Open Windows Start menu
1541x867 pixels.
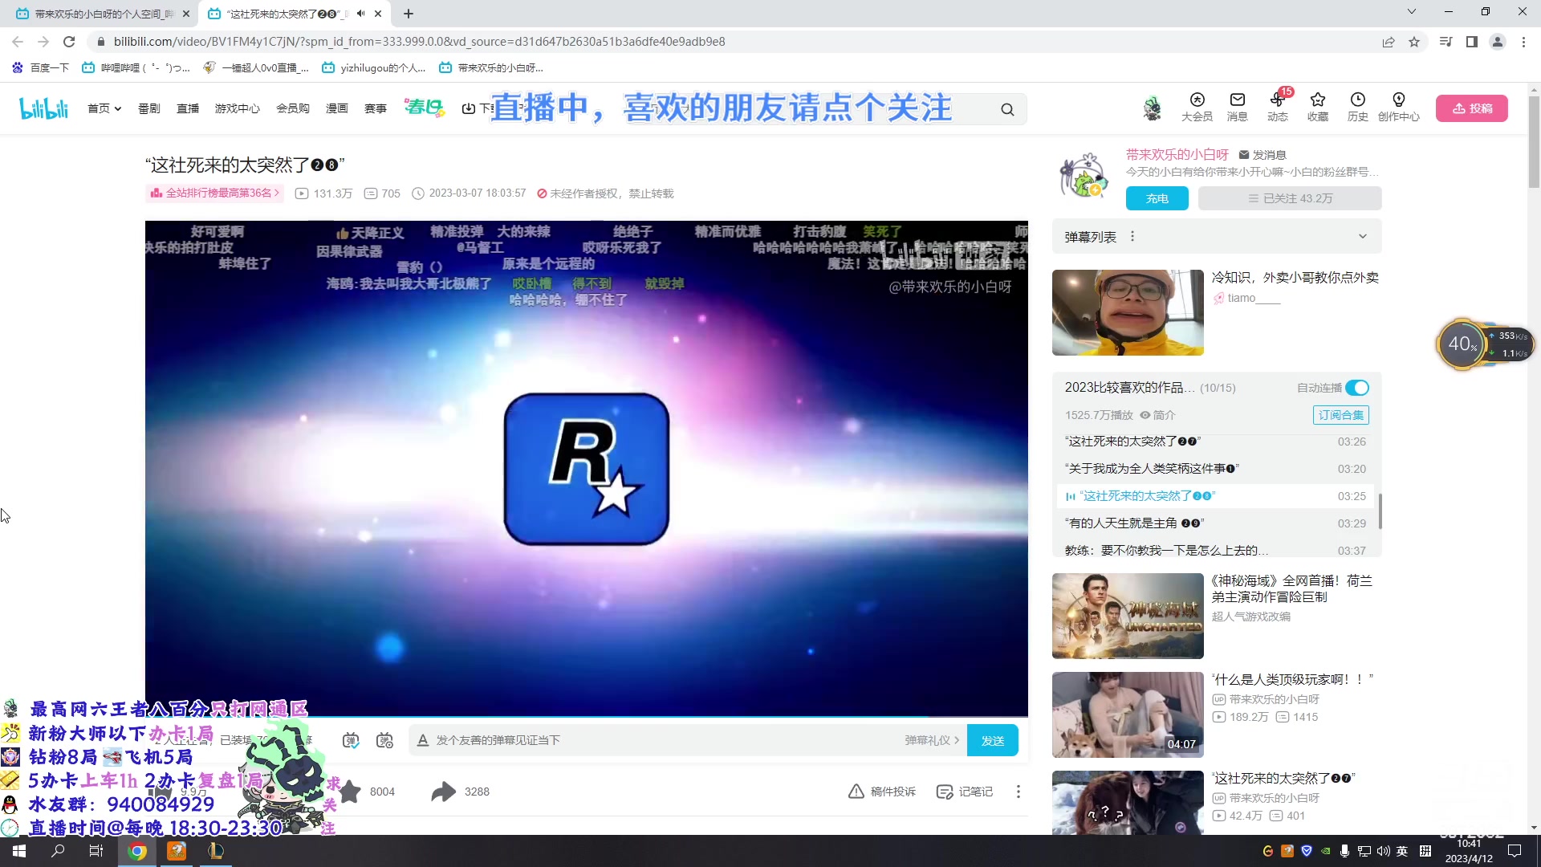(19, 851)
